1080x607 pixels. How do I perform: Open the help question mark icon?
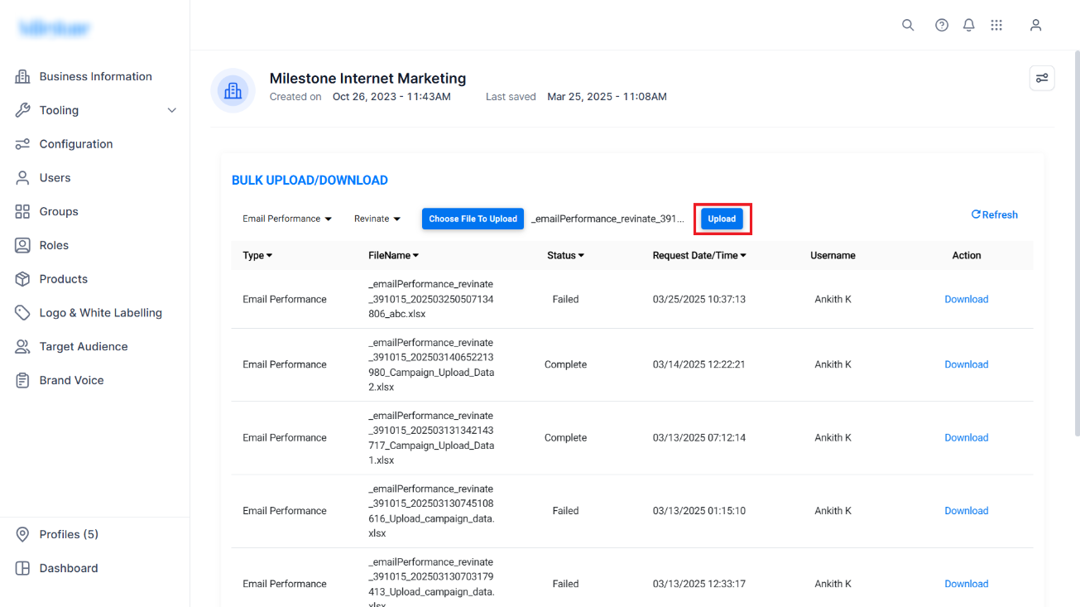(x=942, y=25)
